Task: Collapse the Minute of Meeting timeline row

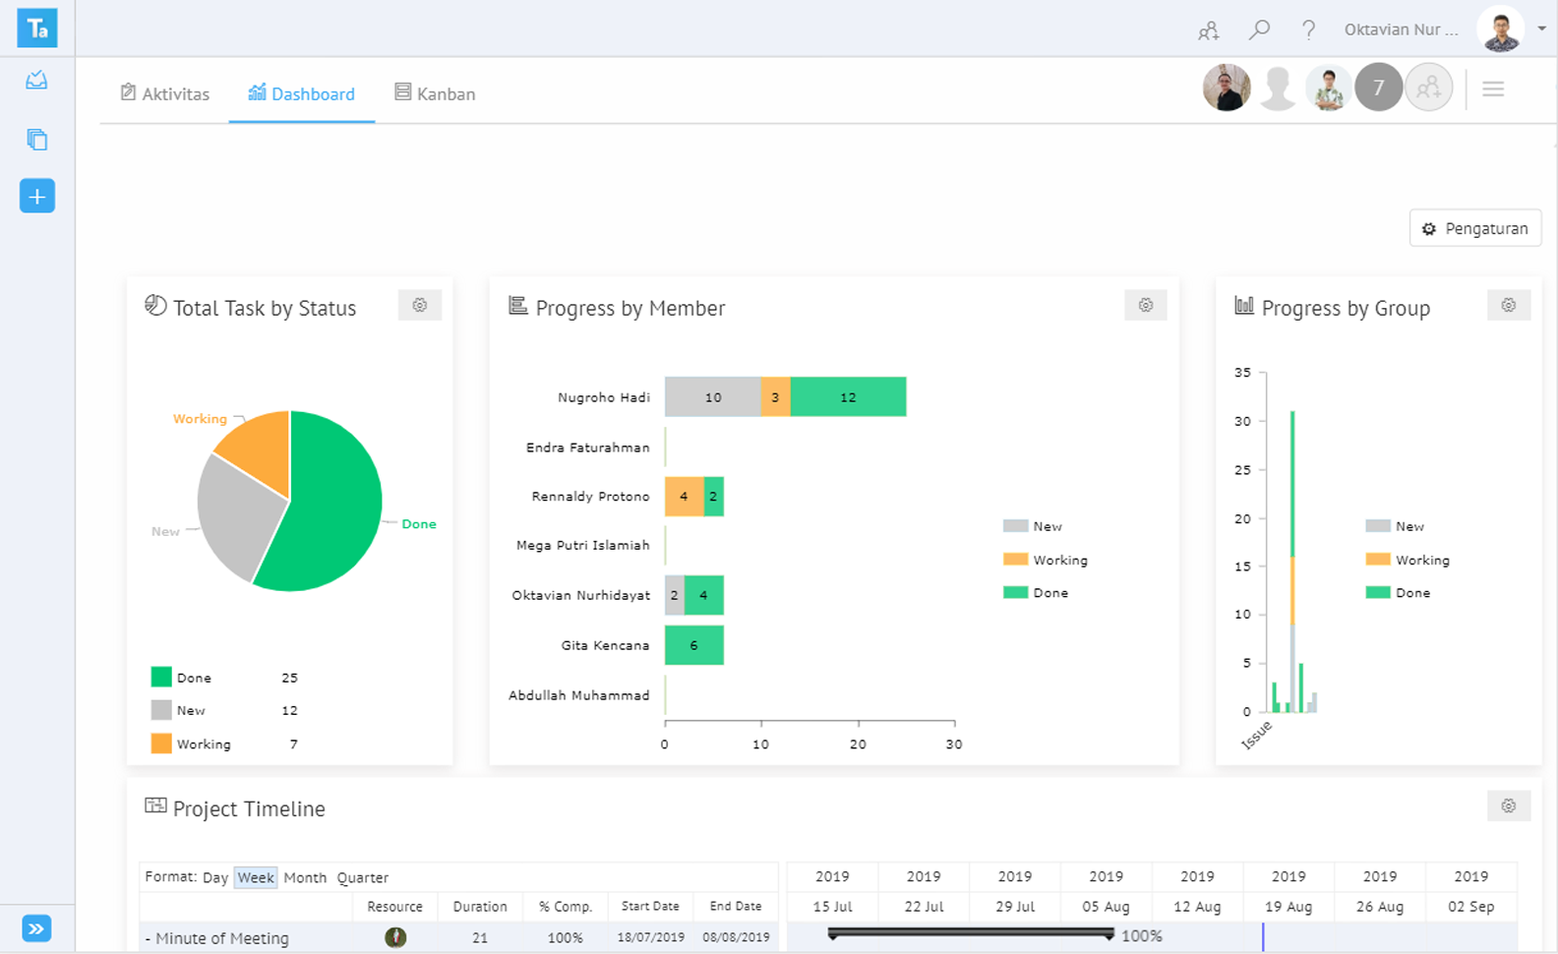Action: (x=148, y=939)
